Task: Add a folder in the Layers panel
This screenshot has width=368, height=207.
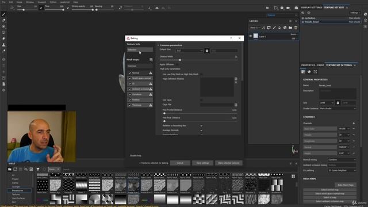Action: click(290, 28)
